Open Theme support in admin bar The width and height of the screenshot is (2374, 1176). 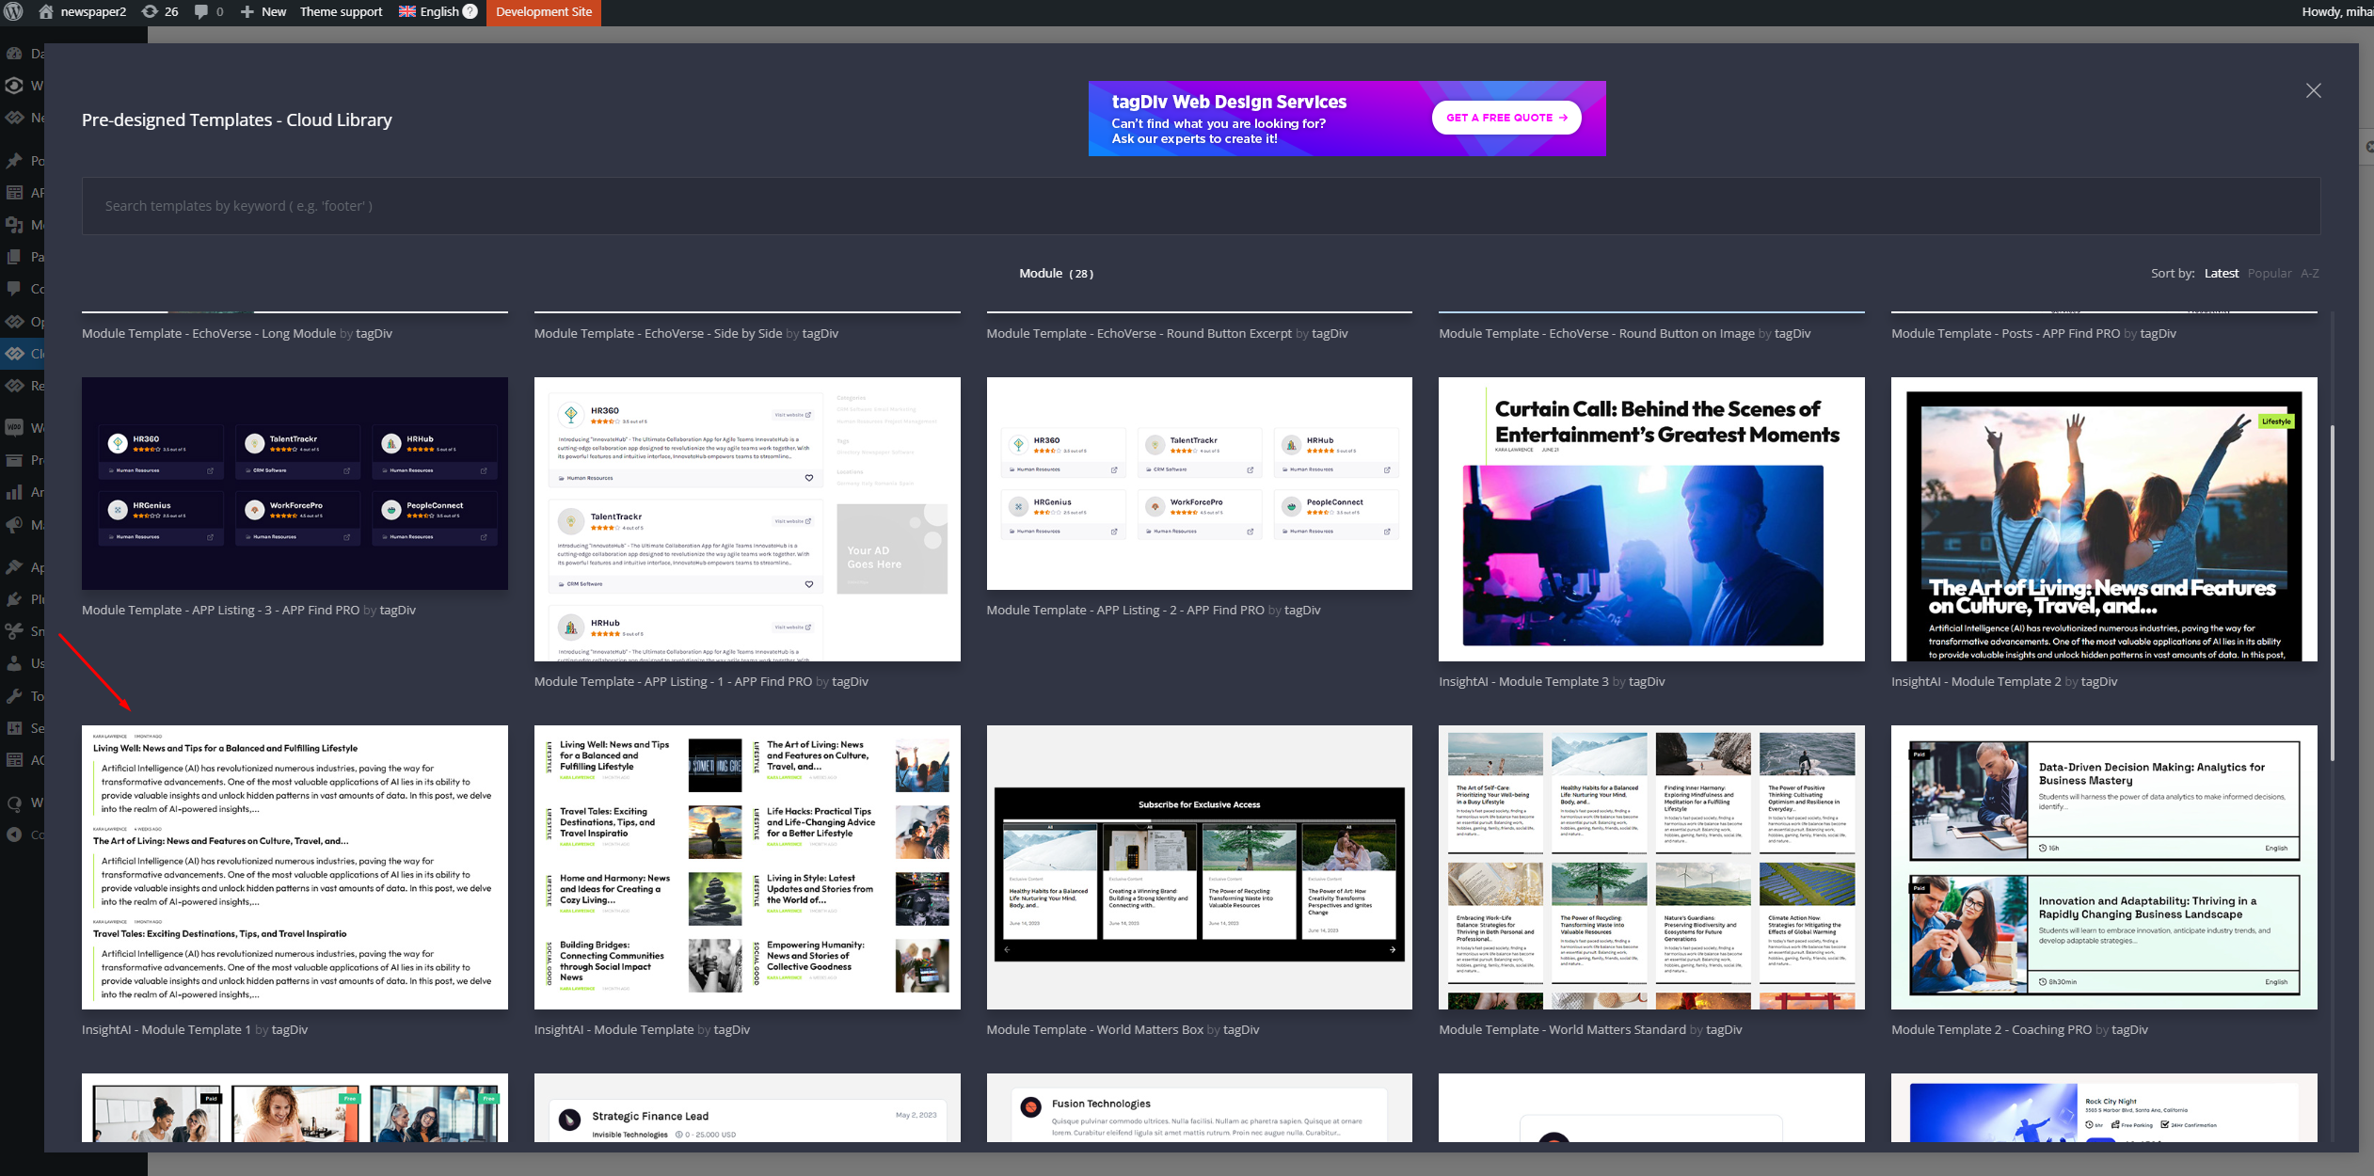(341, 11)
